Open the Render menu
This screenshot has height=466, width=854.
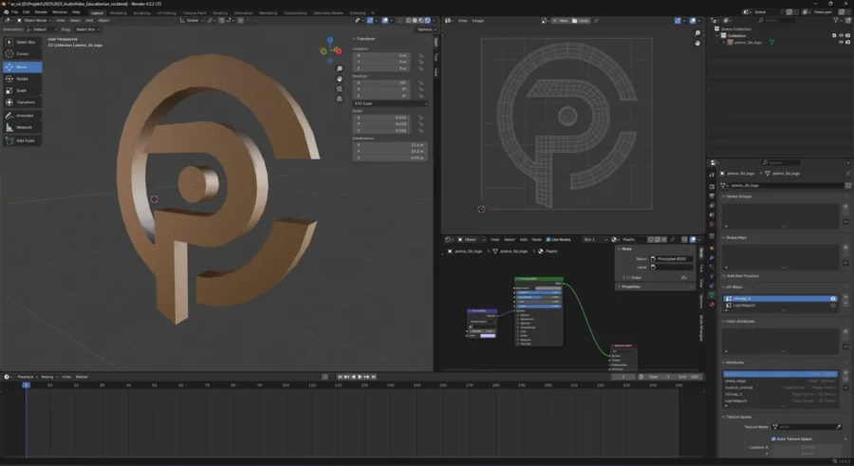pos(41,11)
